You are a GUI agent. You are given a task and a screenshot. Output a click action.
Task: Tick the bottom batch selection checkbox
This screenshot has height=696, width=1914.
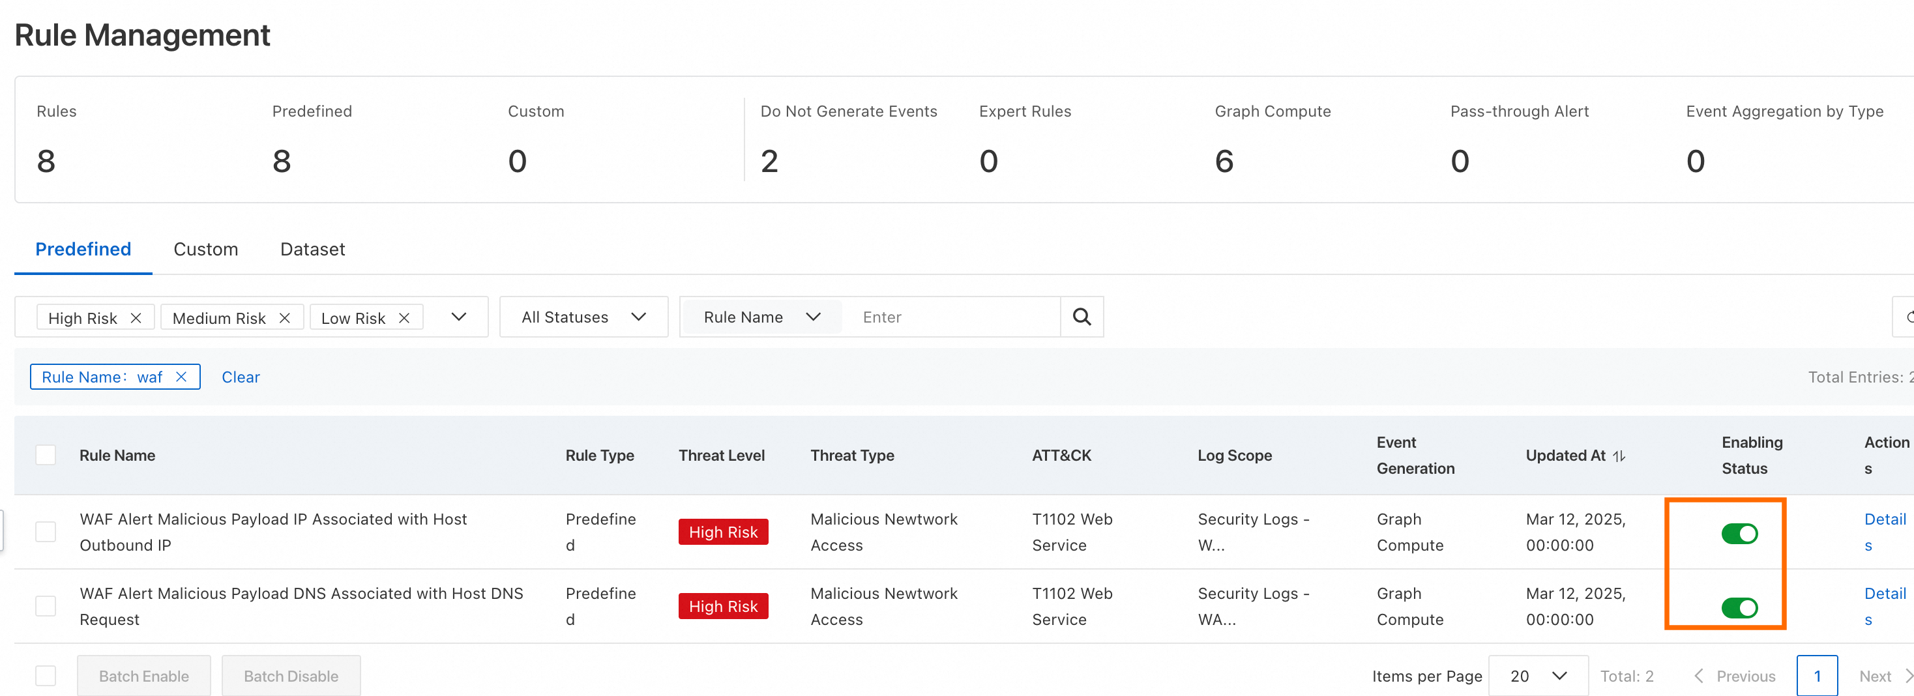(46, 676)
